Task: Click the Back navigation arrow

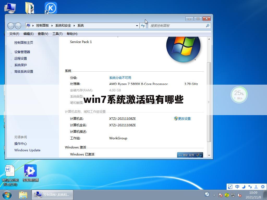Action: [11, 26]
